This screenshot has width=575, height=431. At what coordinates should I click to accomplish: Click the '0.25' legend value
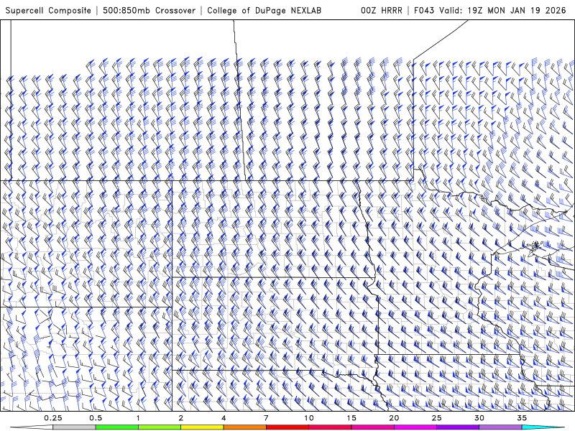(x=52, y=418)
